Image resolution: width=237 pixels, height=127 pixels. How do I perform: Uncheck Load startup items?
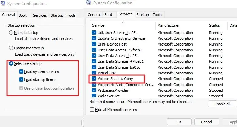click(x=21, y=79)
